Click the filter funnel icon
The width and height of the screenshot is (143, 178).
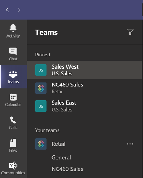click(x=130, y=32)
